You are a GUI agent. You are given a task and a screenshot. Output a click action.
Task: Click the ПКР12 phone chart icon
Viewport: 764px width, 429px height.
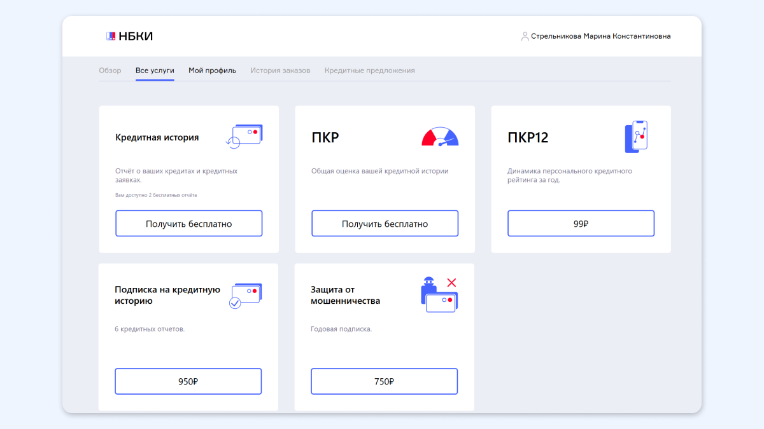tap(636, 137)
